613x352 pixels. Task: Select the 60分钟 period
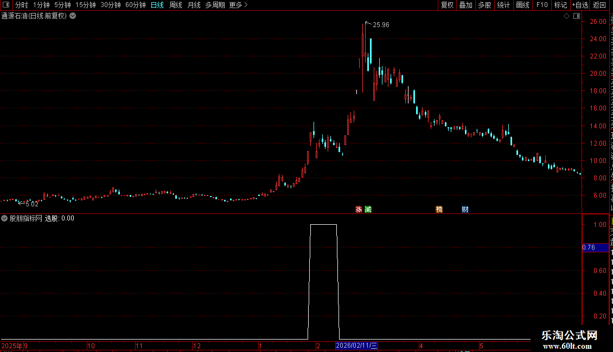tap(136, 5)
